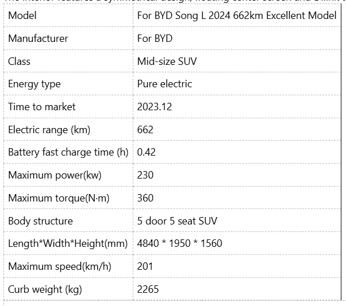Screen dimensions: 346x306
Task: Click the 'Body structure' label cell
Action: (x=40, y=221)
